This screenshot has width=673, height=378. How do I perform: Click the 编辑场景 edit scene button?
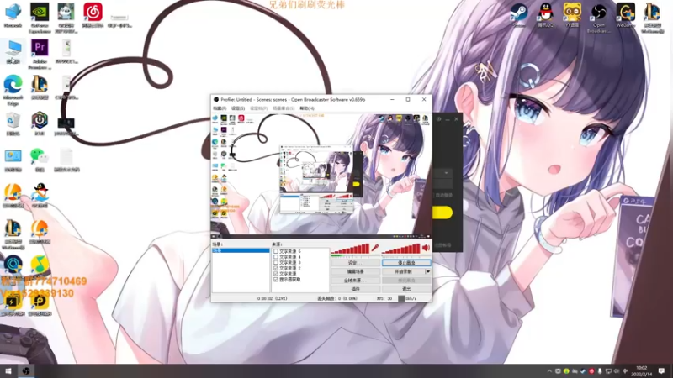click(x=355, y=271)
